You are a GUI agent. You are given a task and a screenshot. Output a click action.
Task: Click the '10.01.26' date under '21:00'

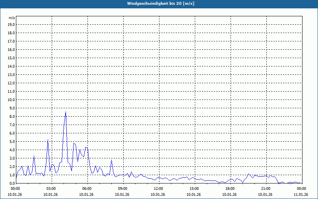pos(265,195)
